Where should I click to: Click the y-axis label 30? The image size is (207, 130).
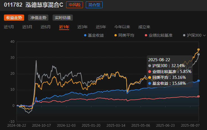[x=12, y=58]
